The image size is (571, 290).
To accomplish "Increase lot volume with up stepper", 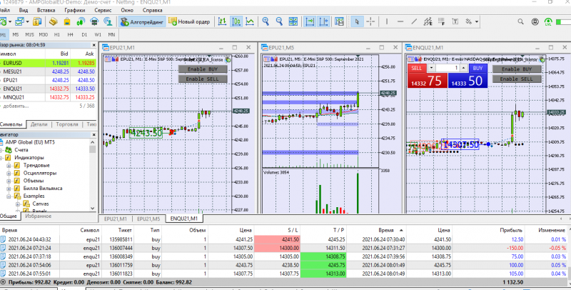I will (x=463, y=68).
